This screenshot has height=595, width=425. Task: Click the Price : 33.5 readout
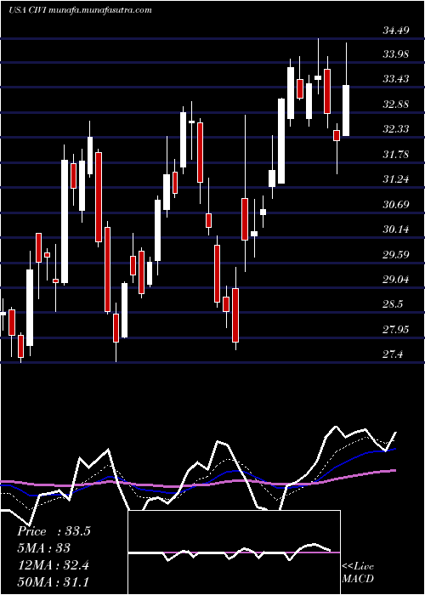[54, 531]
